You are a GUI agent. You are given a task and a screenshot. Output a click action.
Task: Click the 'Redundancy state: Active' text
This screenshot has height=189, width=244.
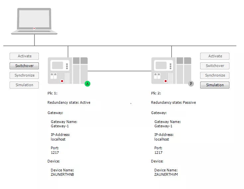tap(69, 102)
